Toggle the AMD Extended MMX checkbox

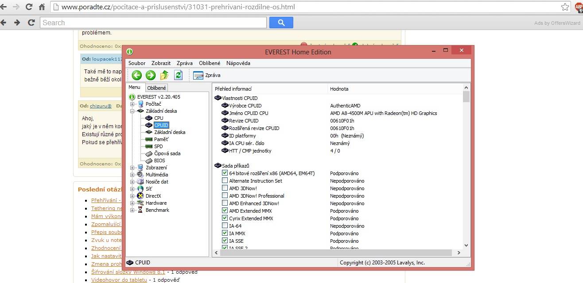click(225, 211)
